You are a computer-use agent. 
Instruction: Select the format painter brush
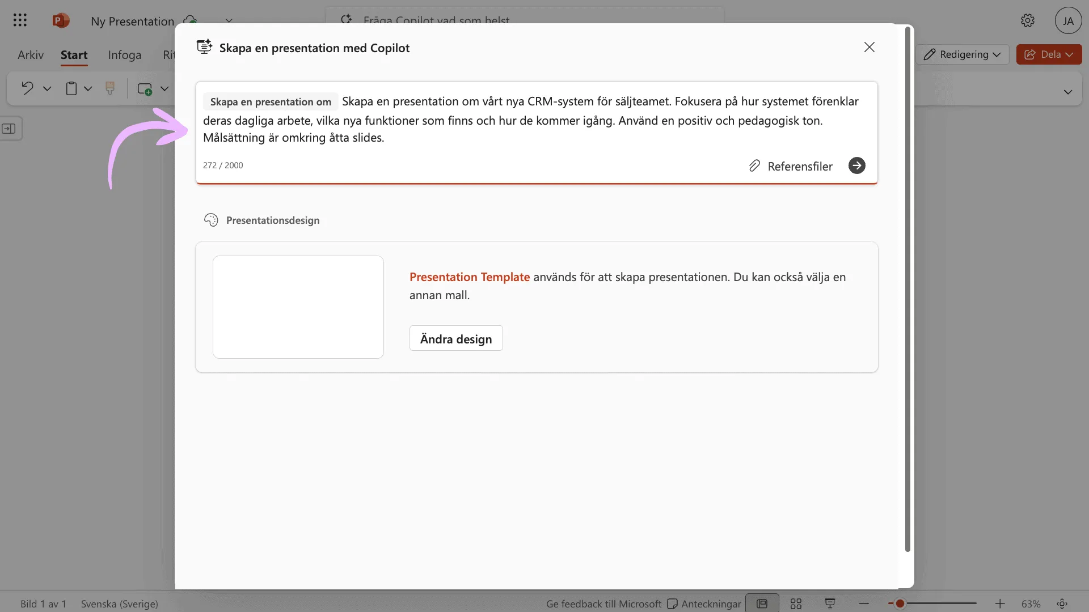110,88
